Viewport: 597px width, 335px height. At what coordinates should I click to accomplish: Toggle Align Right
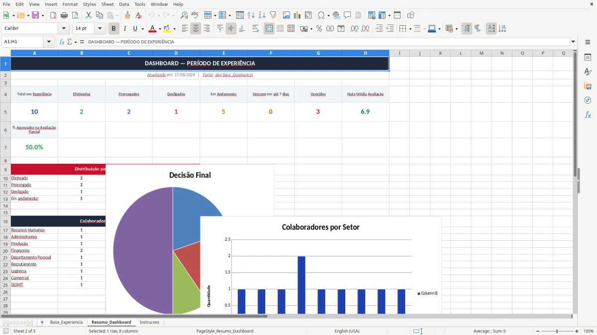[206, 29]
